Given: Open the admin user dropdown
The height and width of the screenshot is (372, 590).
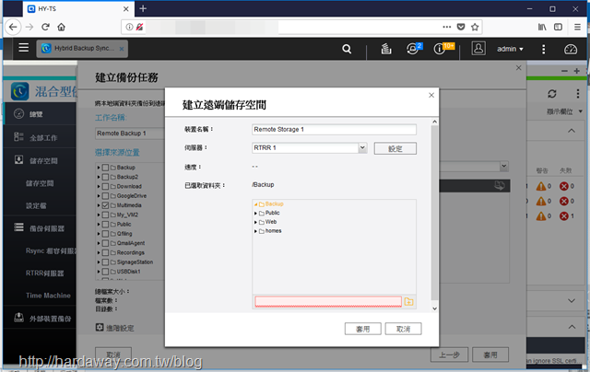Looking at the screenshot, I should coord(510,49).
